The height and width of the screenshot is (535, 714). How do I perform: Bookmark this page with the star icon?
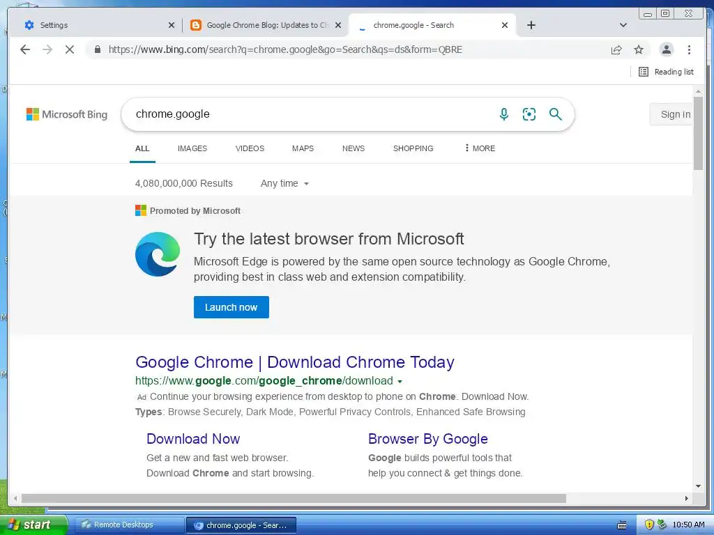point(639,49)
